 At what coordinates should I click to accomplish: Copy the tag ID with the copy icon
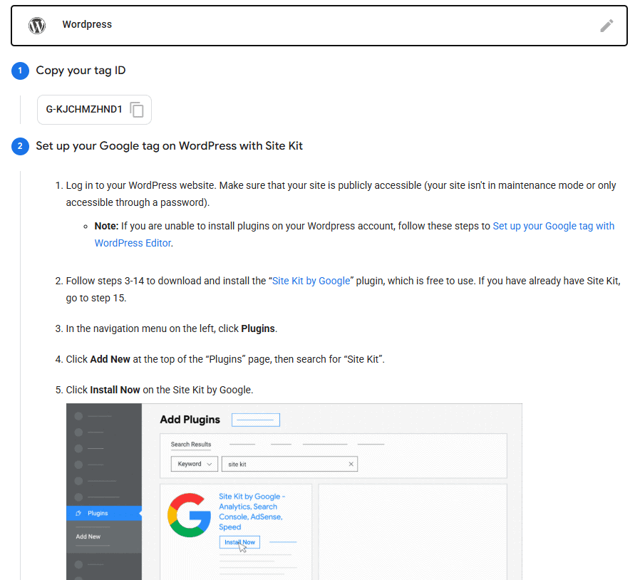pyautogui.click(x=137, y=110)
